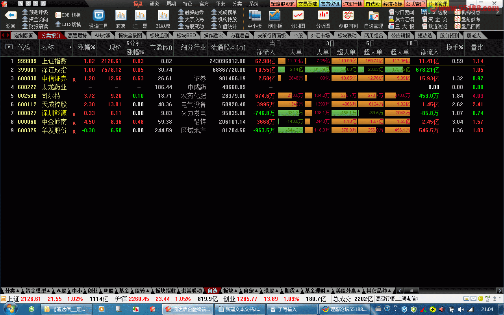The width and height of the screenshot is (504, 315).
Task: Select the 自选 bottom tab
Action: [x=213, y=291]
